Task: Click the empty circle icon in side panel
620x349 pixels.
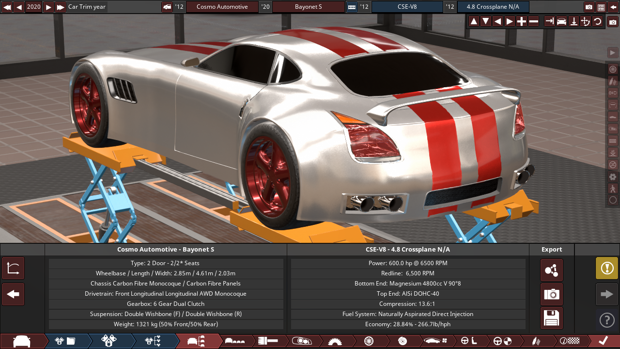Action: pyautogui.click(x=613, y=200)
